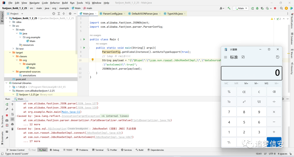The width and height of the screenshot is (294, 157).
Task: Click the Services tool window button
Action: [x=126, y=150]
